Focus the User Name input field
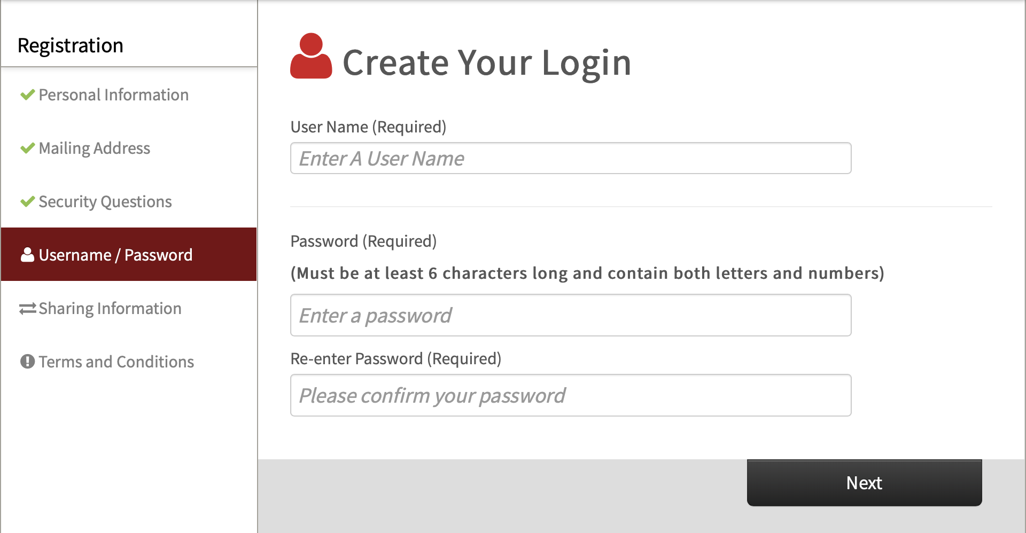The image size is (1026, 533). (570, 158)
